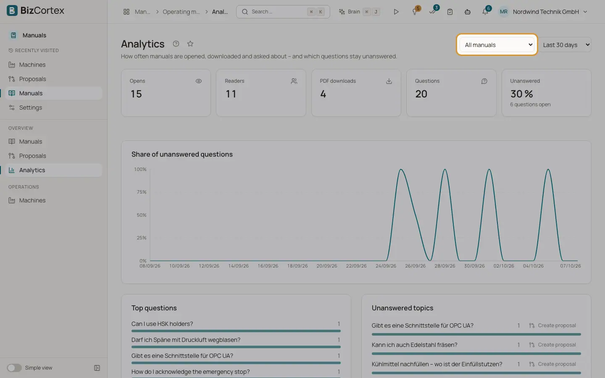Create proposal for OPC UA topic
Viewport: 605px width, 378px height.
coord(552,325)
